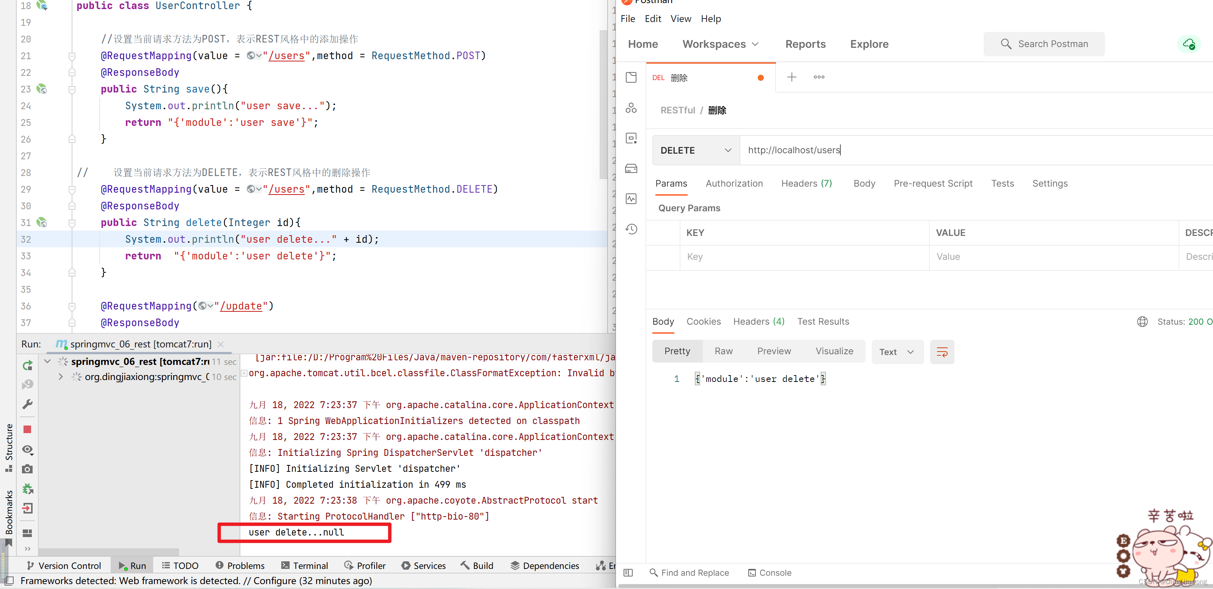Open a new request tab with plus icon
The image size is (1213, 589).
pyautogui.click(x=792, y=77)
